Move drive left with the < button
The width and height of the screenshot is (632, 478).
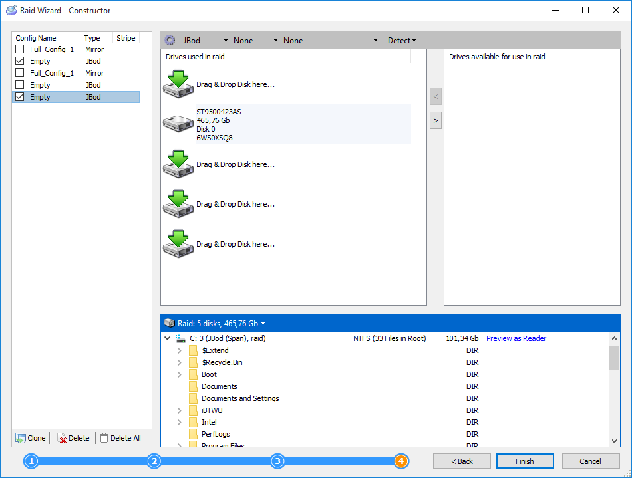(x=436, y=96)
